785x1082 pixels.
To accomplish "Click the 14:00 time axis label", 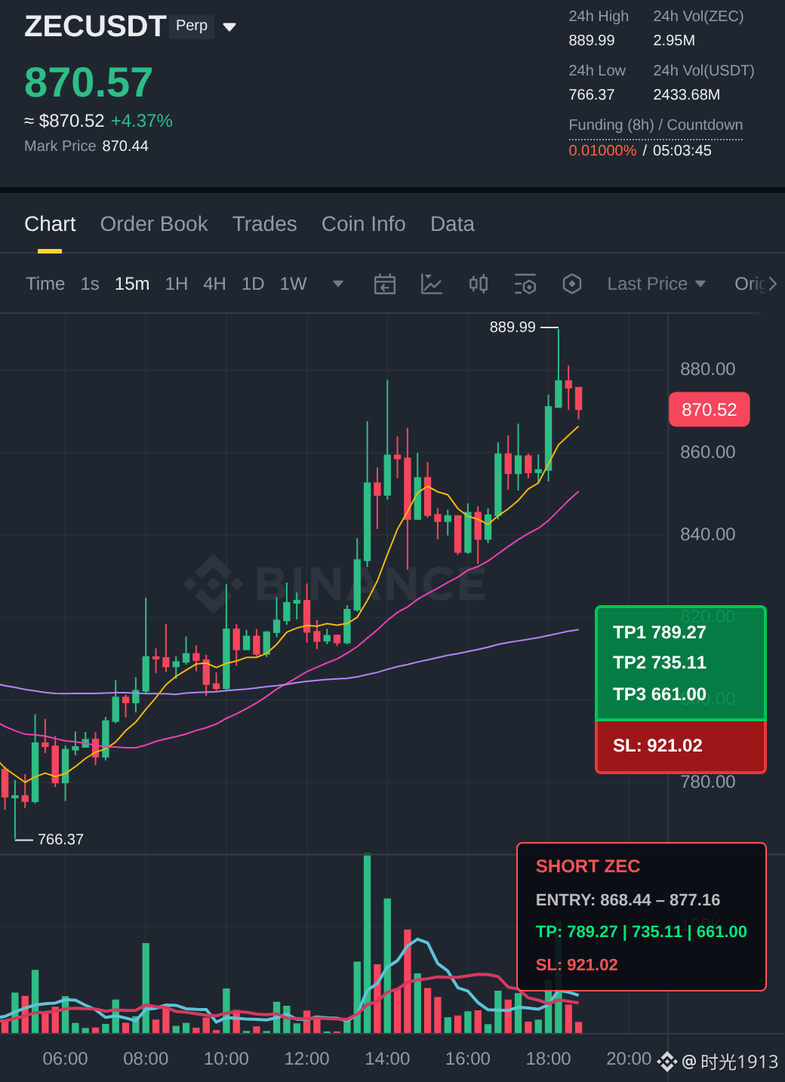I will click(x=387, y=1059).
